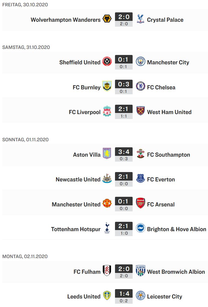Click the FC Liverpool club crest

click(x=107, y=112)
